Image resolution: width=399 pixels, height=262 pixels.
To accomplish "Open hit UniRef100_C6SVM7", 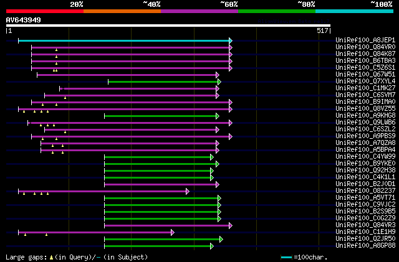I will [x=365, y=95].
